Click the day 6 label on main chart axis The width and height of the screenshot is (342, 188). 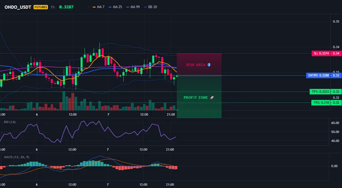tap(37, 114)
